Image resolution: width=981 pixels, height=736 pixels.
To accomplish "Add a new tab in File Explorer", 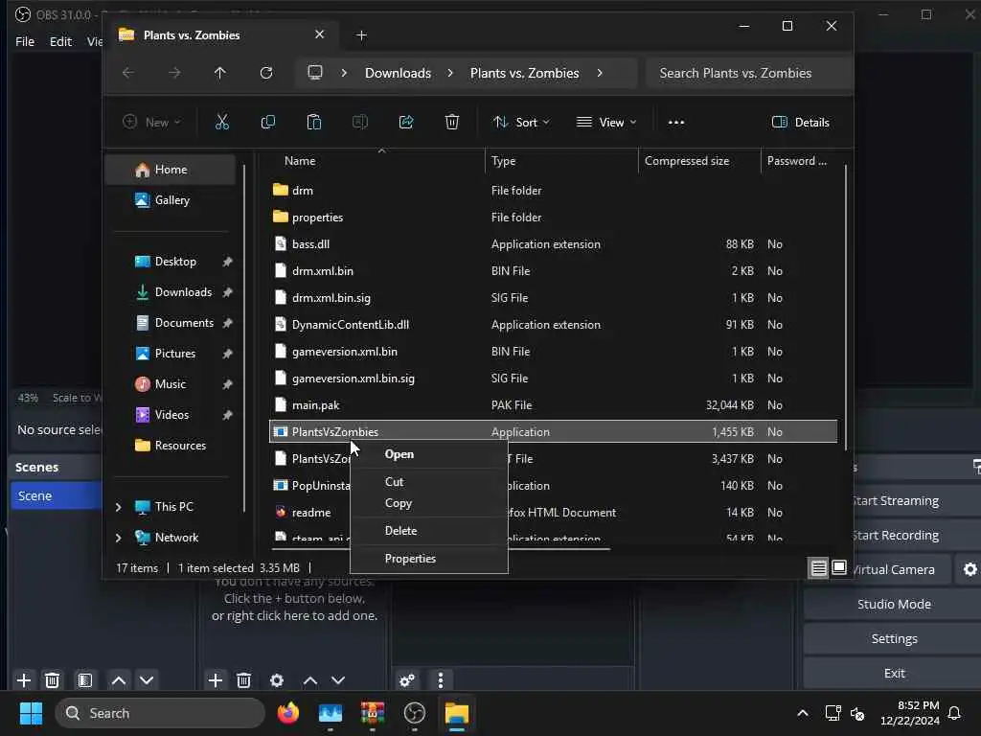I will (361, 35).
